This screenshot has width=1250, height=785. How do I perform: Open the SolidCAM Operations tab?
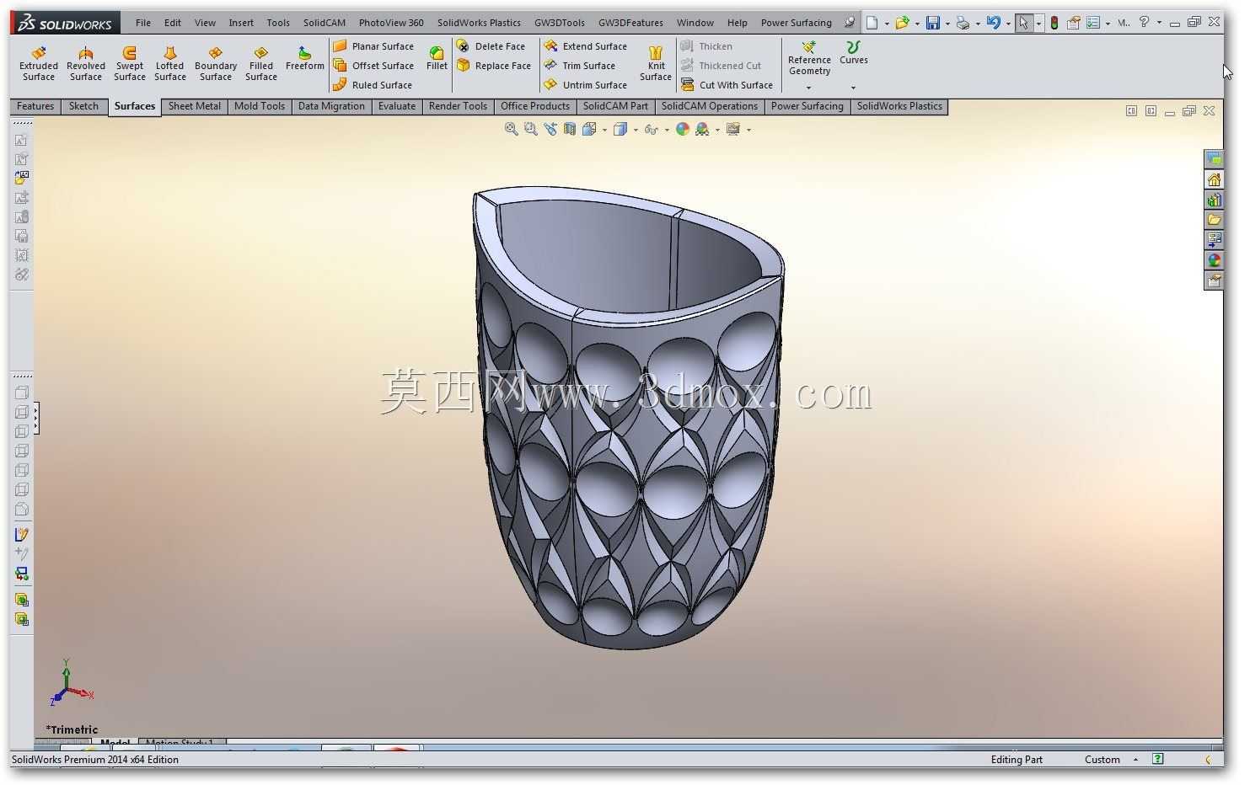[x=710, y=106]
